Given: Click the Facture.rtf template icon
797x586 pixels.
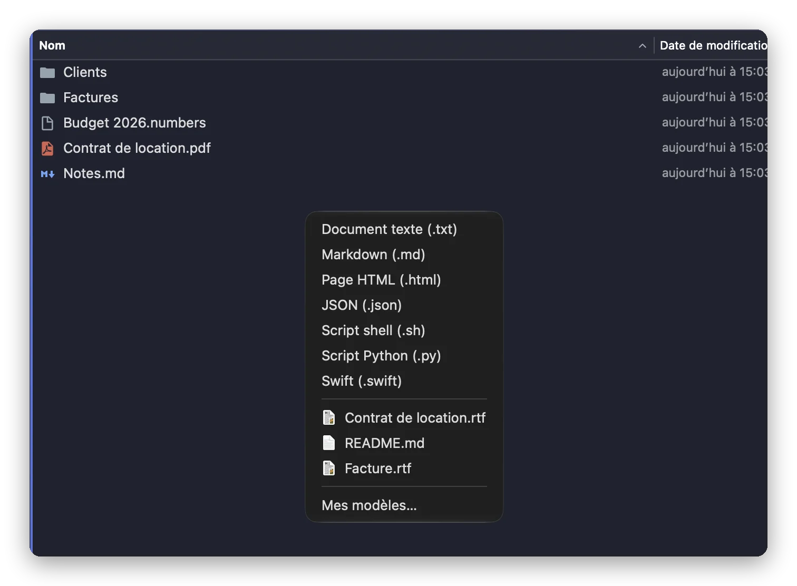Looking at the screenshot, I should click(329, 468).
